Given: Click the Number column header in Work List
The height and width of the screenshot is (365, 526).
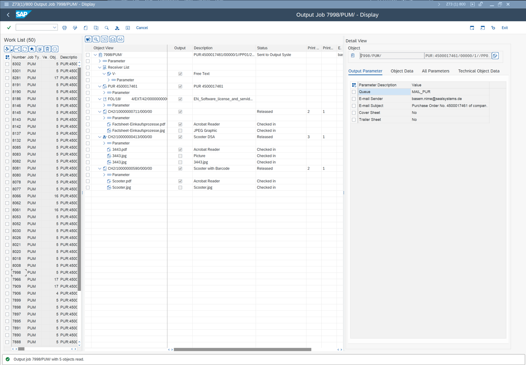Looking at the screenshot, I should click(19, 57).
